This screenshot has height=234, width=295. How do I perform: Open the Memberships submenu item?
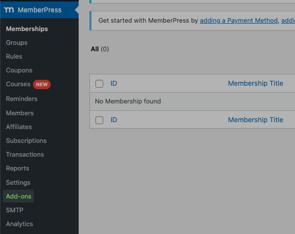click(x=27, y=29)
